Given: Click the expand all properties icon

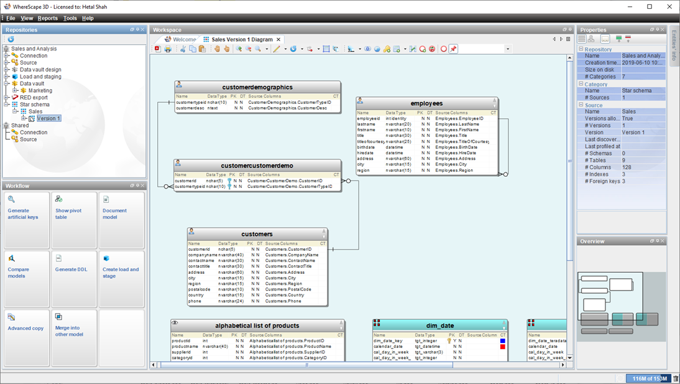Looking at the screenshot, I should 618,39.
